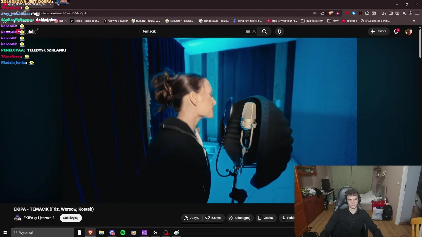Open the Brave Shields lion icon
Image resolution: width=422 pixels, height=237 pixels.
(x=330, y=13)
